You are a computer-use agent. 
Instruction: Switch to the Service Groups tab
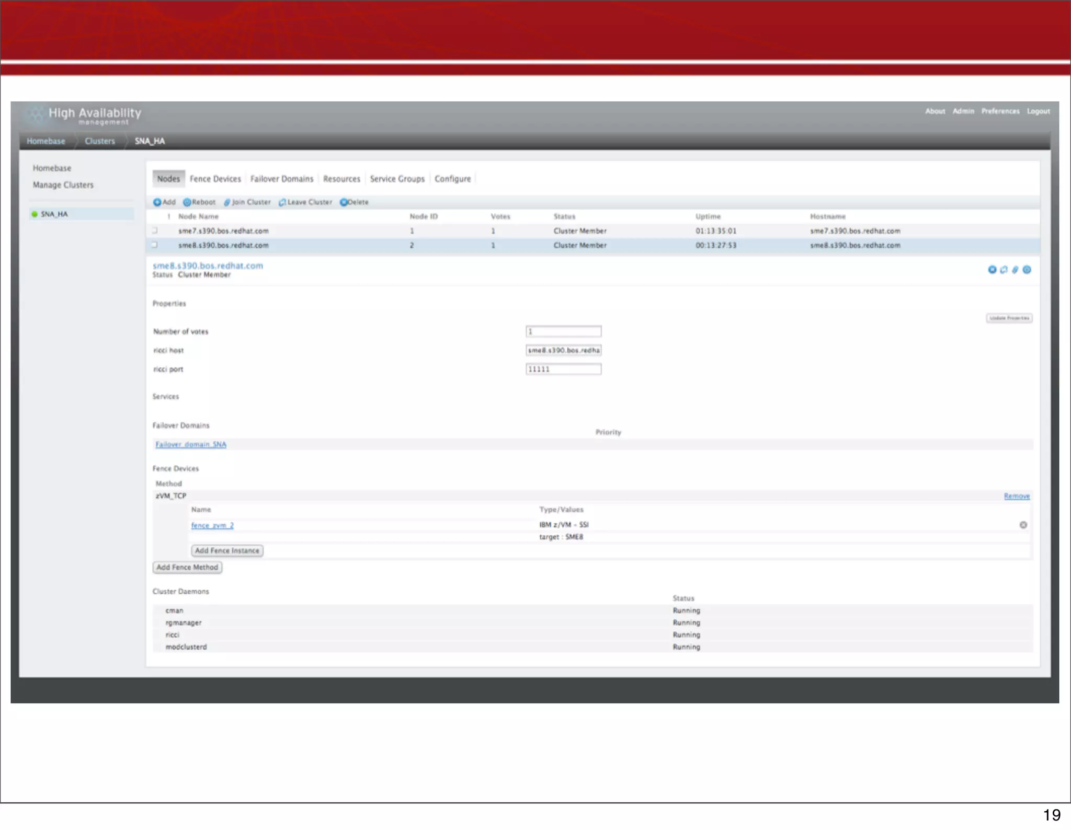397,179
